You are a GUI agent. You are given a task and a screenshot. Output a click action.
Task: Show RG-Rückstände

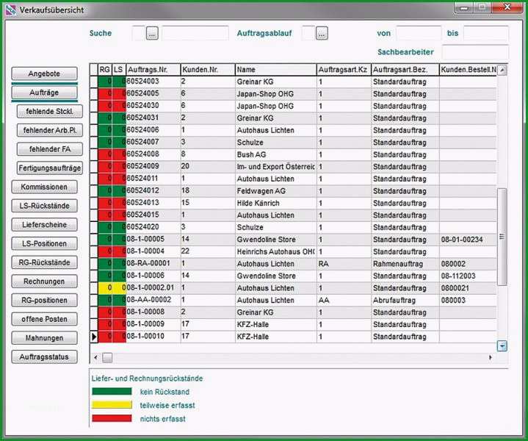pyautogui.click(x=45, y=262)
